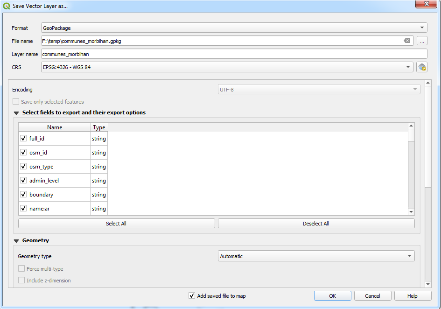Open file browser with the ... button
The height and width of the screenshot is (309, 441).
pyautogui.click(x=422, y=41)
